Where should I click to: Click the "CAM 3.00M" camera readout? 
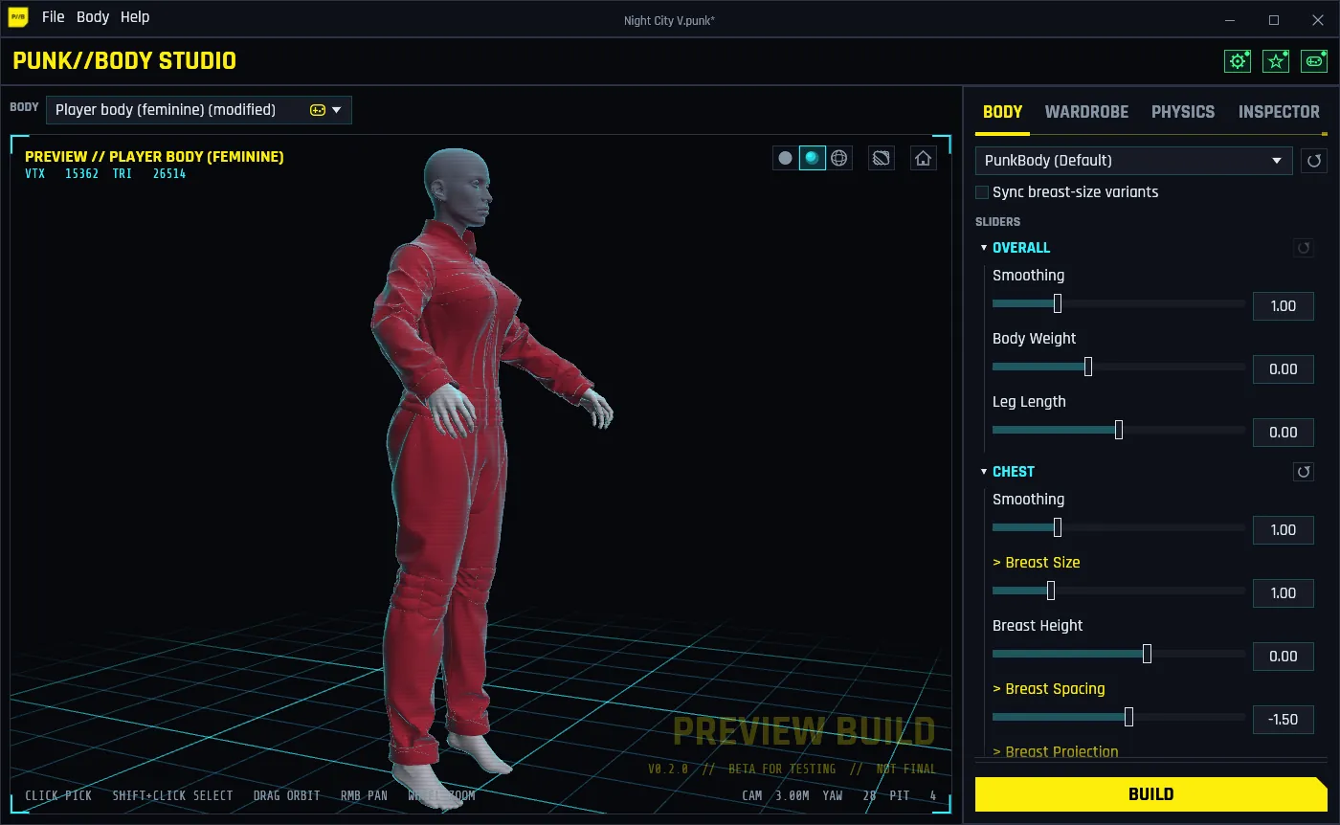[x=775, y=795]
